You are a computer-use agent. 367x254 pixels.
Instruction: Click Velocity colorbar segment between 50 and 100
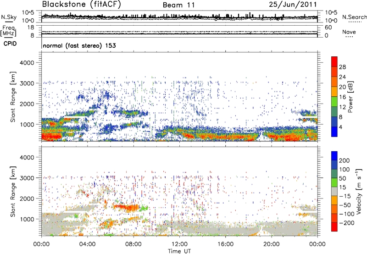[334, 174]
